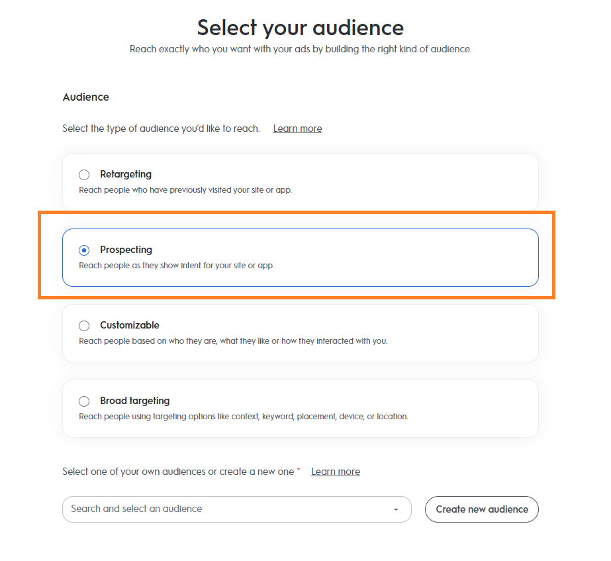Click the 'based on who they are' description
Viewport: 611px width, 561px height.
233,341
